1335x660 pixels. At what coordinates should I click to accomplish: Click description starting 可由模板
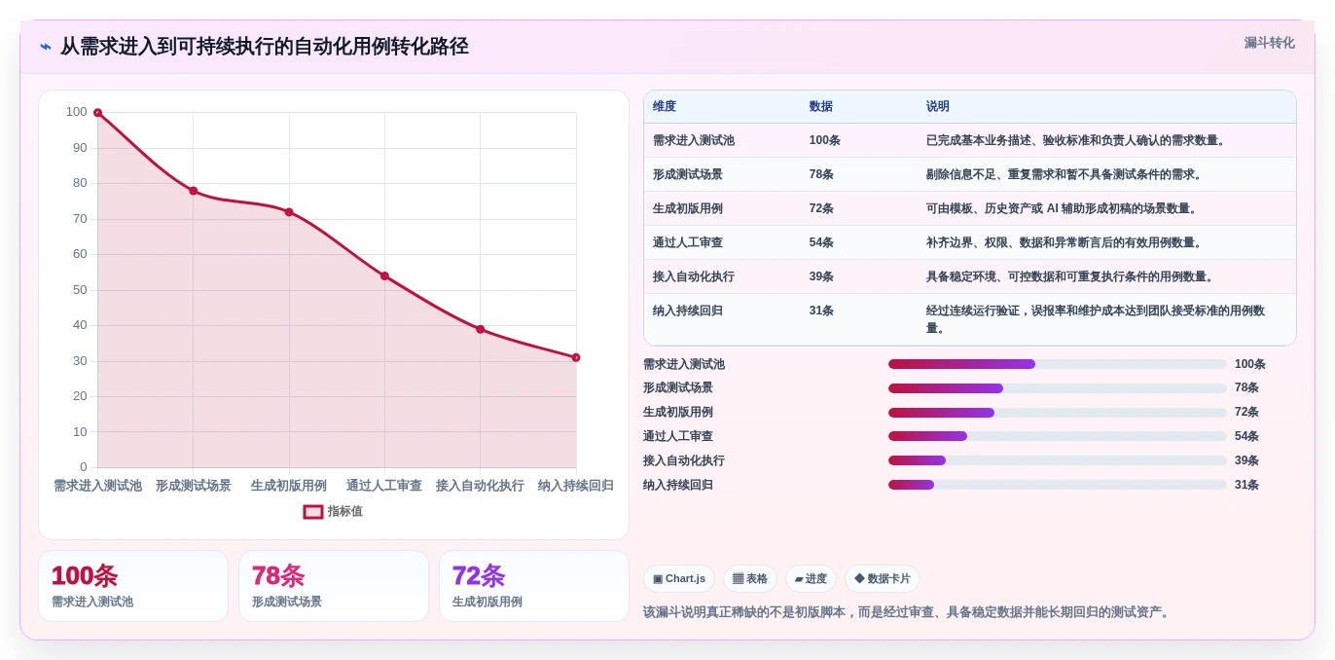click(x=1064, y=208)
